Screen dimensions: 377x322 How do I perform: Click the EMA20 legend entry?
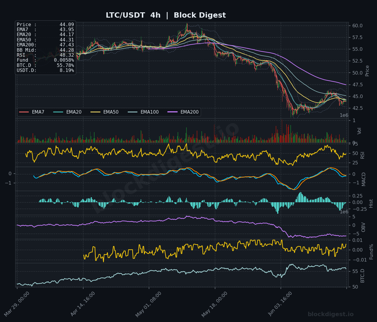coord(68,112)
